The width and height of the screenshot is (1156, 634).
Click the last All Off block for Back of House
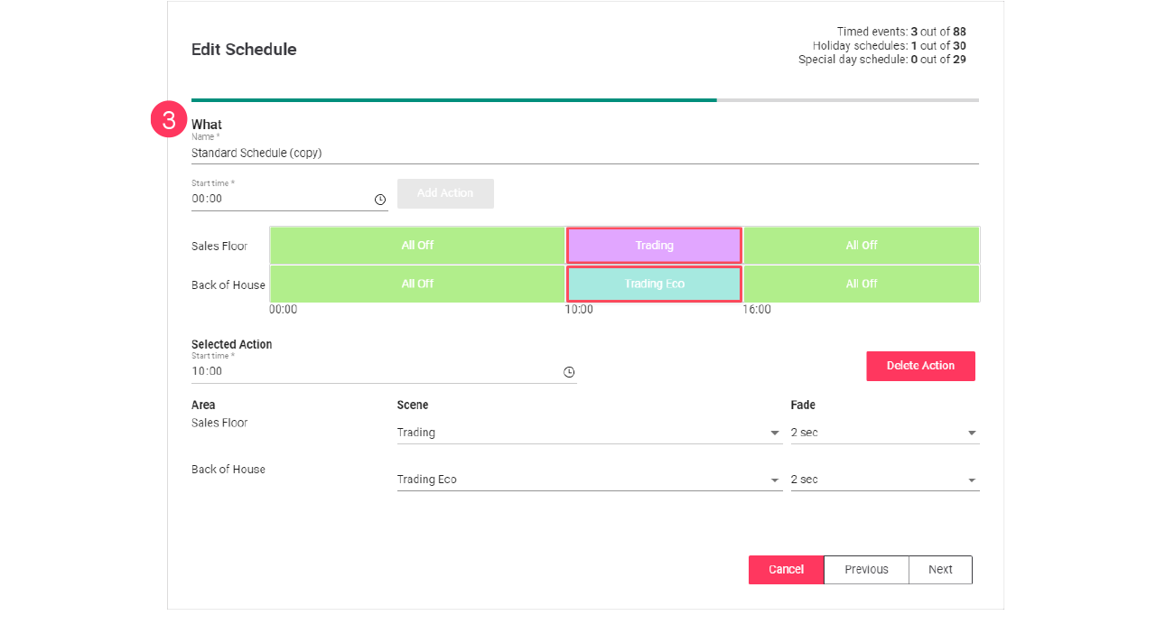click(x=861, y=283)
